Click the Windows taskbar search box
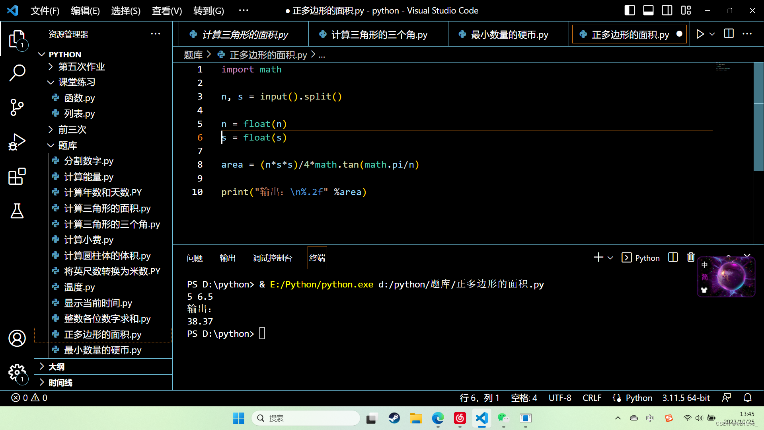Viewport: 764px width, 430px height. 306,418
